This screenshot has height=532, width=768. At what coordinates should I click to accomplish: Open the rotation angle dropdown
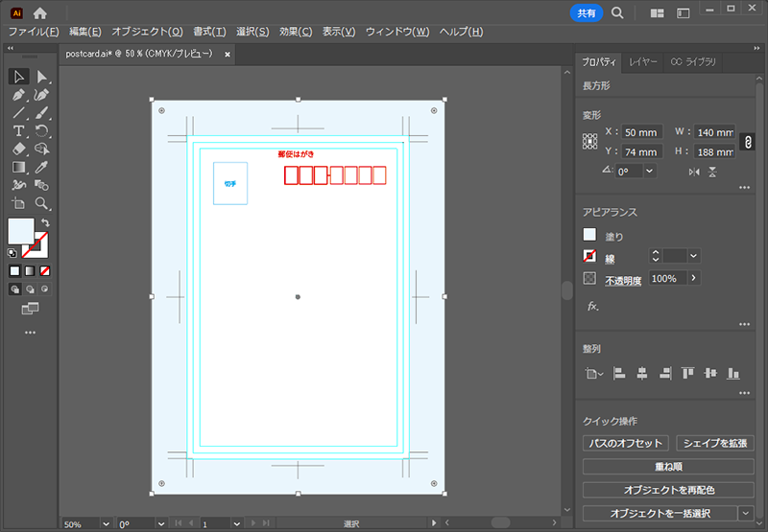tap(650, 171)
